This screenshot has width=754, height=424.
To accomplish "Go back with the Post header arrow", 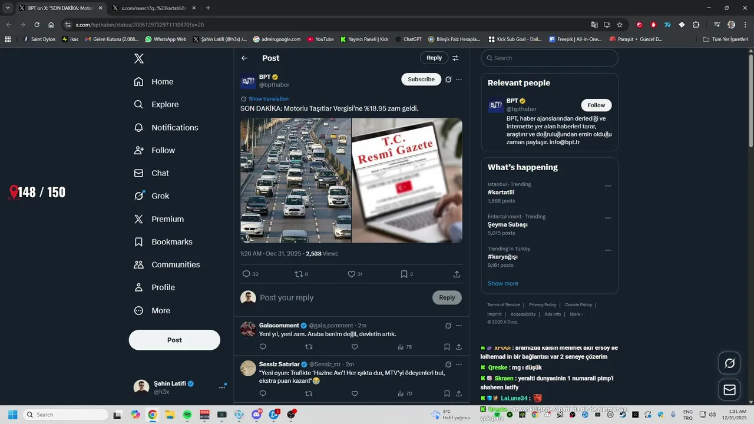I will coord(244,58).
